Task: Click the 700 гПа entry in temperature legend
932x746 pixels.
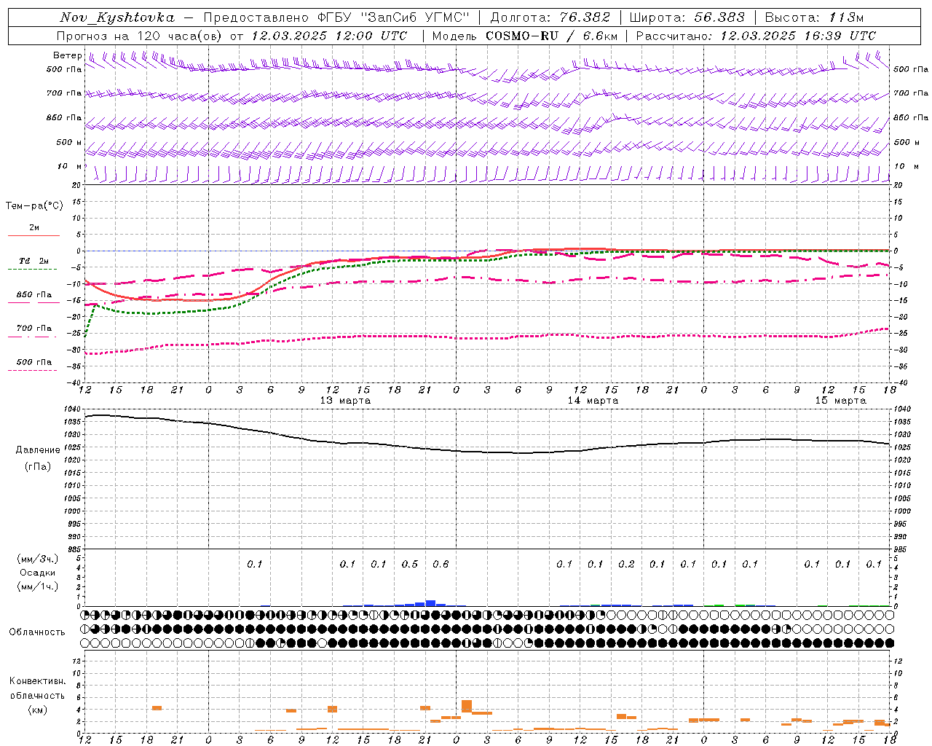Action: (x=33, y=329)
